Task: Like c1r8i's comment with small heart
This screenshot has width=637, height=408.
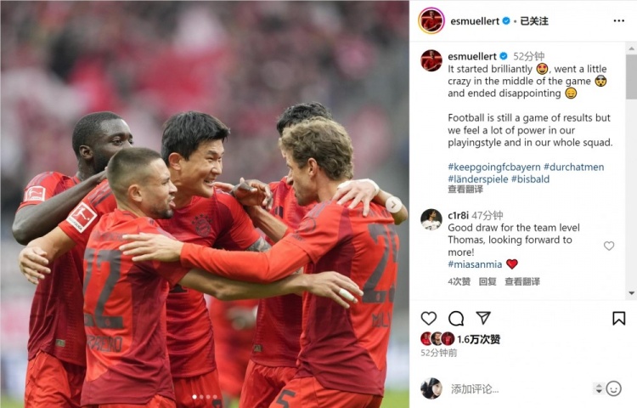Action: click(x=609, y=246)
